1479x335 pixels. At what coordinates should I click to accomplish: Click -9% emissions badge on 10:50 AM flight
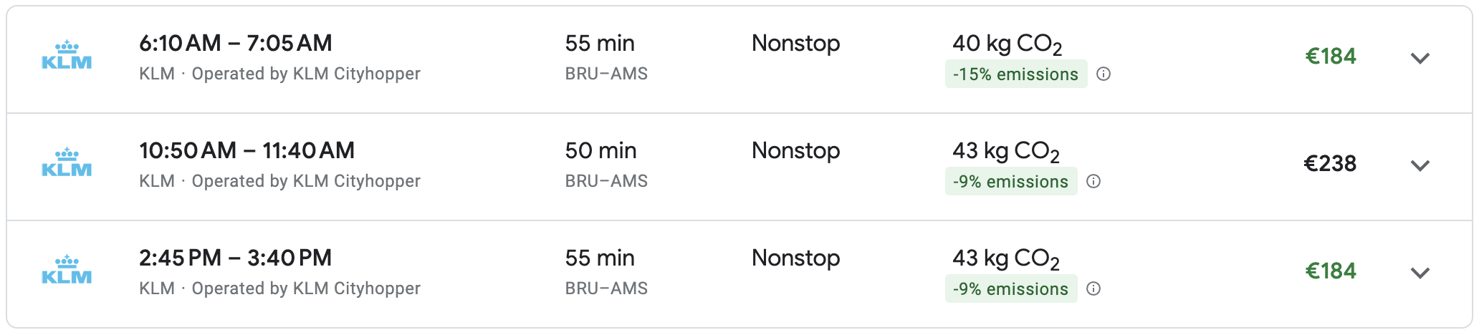pos(1010,182)
